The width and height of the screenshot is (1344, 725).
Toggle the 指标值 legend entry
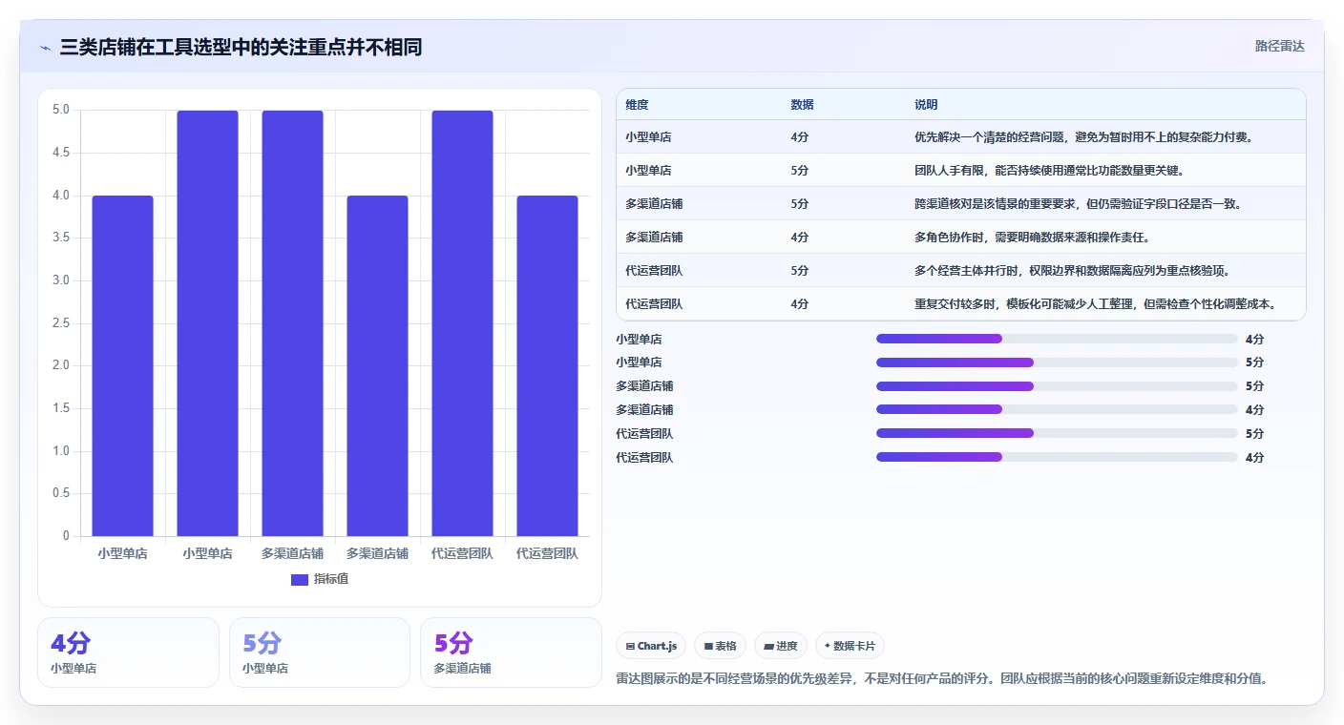[x=320, y=579]
